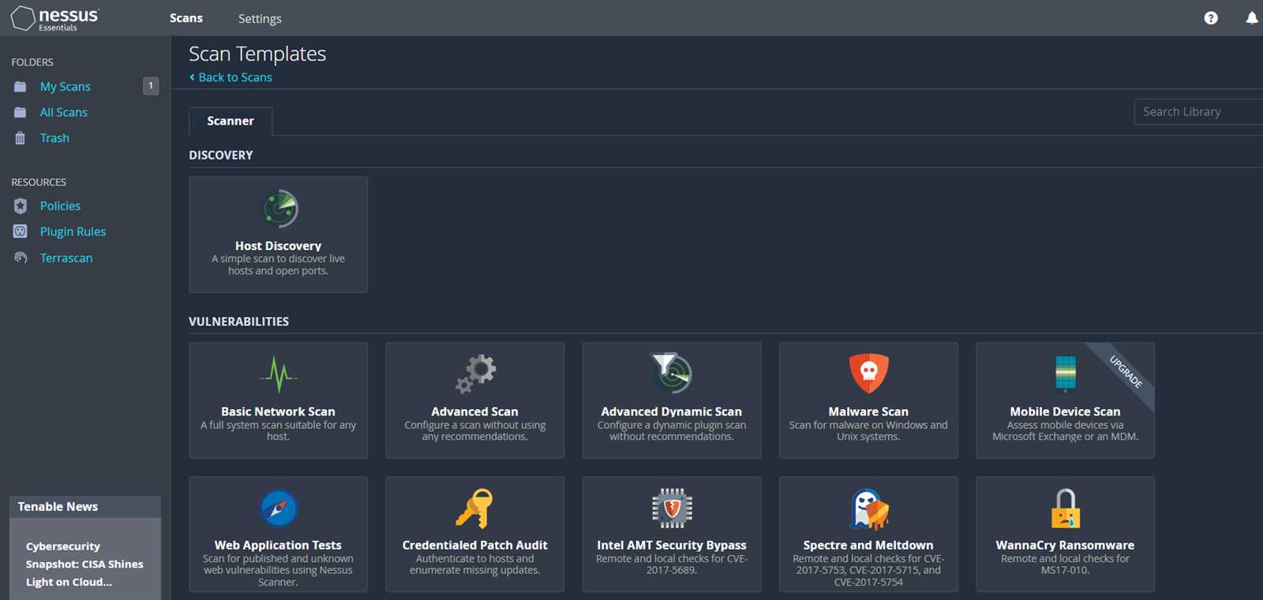Open All Scans folder link
Screen dimensions: 1263x600
pyautogui.click(x=64, y=113)
